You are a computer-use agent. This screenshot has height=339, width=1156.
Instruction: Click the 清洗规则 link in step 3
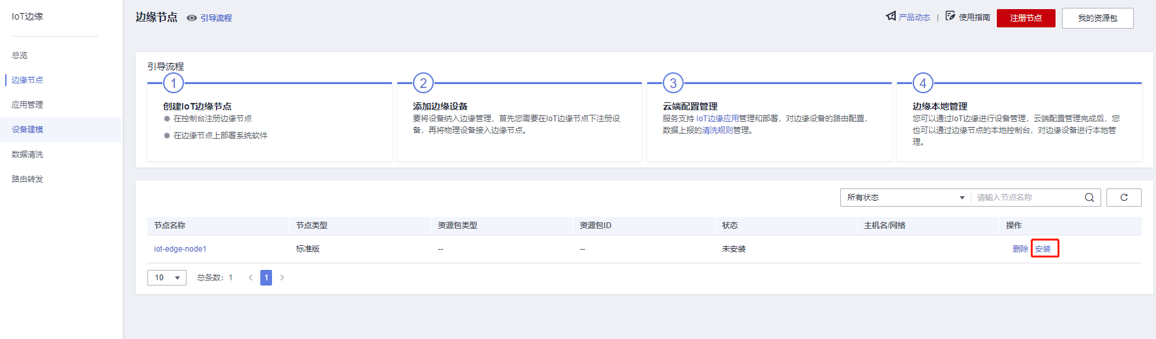pyautogui.click(x=718, y=130)
